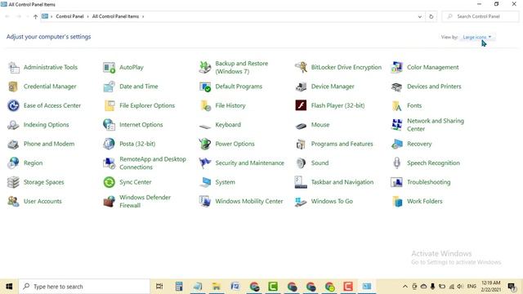Click the Control Panel breadcrumb

tap(69, 16)
